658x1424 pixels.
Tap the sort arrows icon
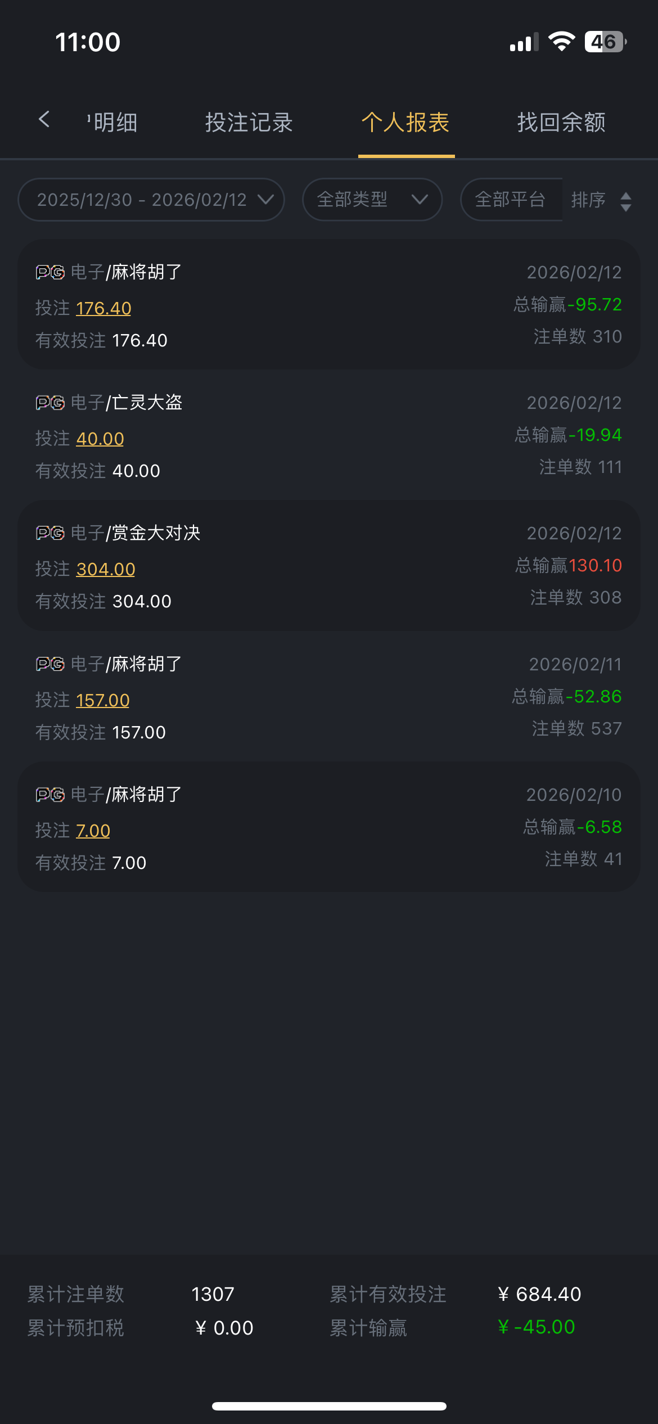[625, 201]
